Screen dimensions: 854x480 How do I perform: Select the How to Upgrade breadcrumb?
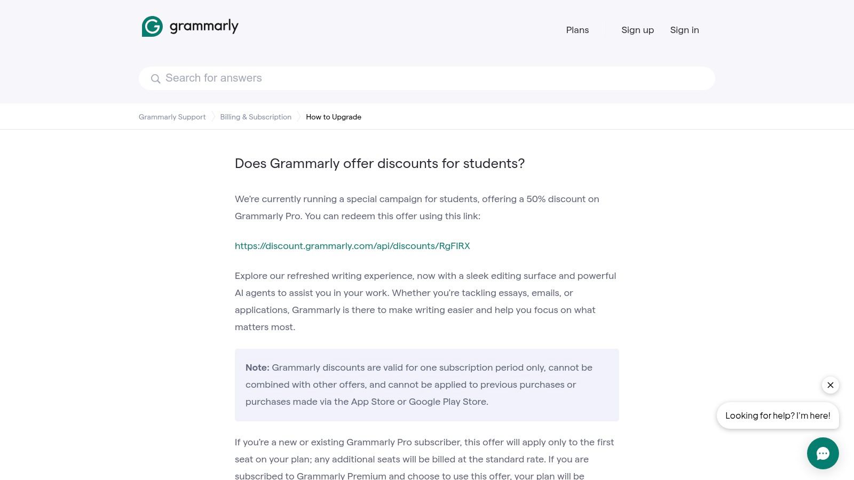click(334, 117)
